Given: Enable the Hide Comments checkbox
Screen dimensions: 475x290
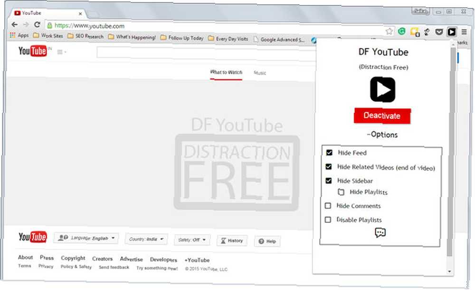Looking at the screenshot, I should (328, 206).
